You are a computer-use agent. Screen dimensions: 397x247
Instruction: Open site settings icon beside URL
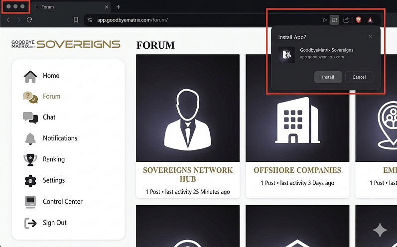(x=90, y=20)
